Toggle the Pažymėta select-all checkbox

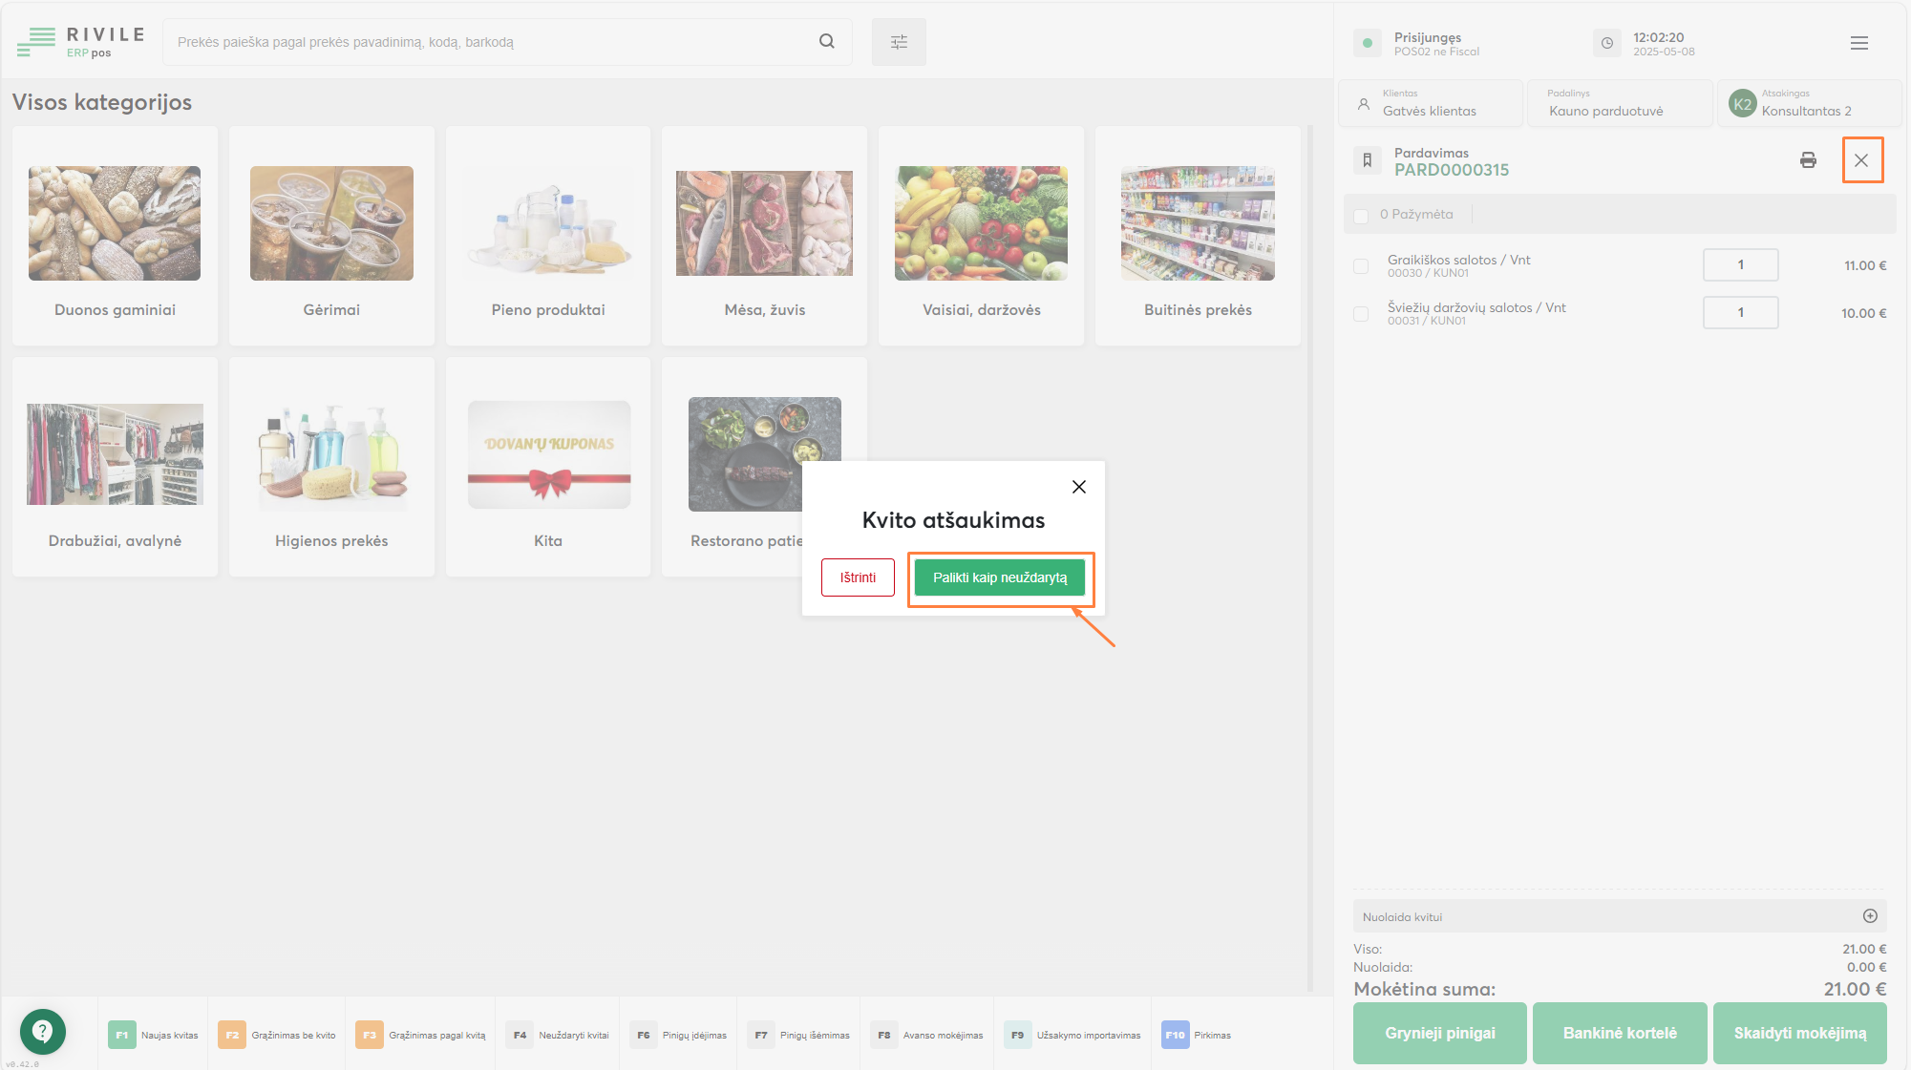tap(1361, 216)
